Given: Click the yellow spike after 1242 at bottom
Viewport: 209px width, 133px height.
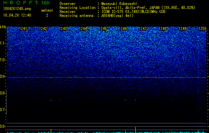Looking at the screenshot, I should click(x=51, y=131).
